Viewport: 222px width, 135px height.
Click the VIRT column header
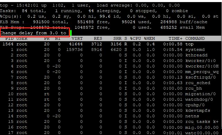pos(77,38)
